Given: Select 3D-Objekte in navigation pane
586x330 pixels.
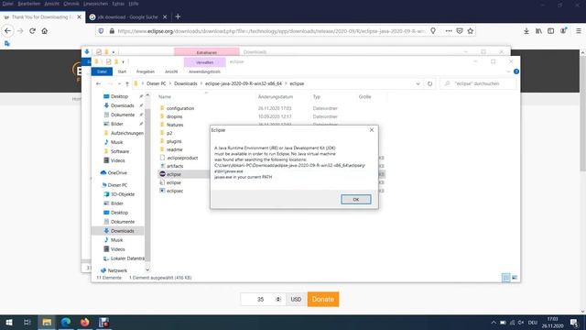Looking at the screenshot, I should coord(122,194).
